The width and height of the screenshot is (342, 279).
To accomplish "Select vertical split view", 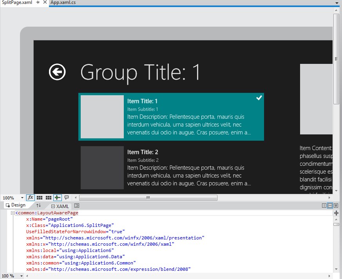I will (x=324, y=205).
